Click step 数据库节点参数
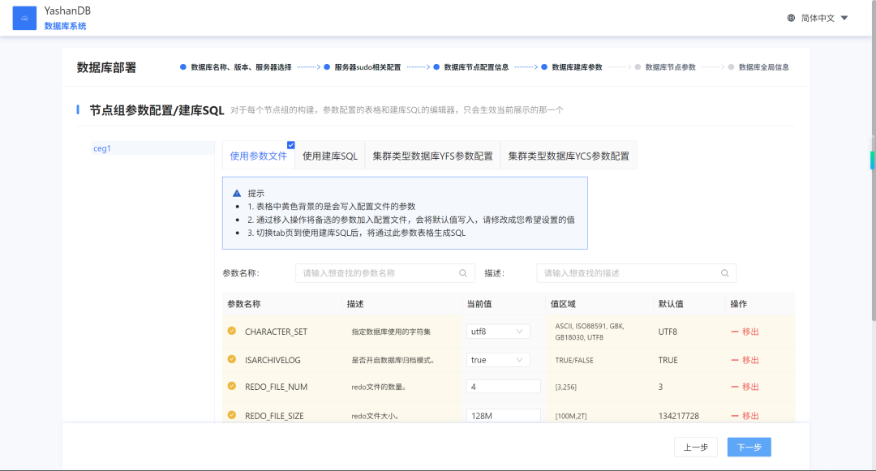Screen dimensions: 876x471 [x=665, y=67]
